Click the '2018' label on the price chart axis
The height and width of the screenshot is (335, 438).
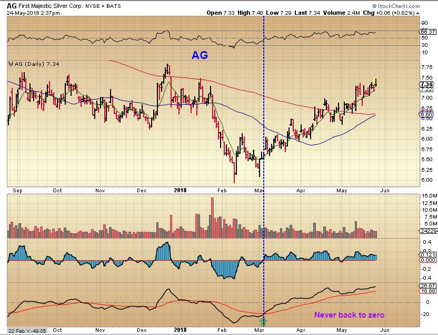coord(180,190)
